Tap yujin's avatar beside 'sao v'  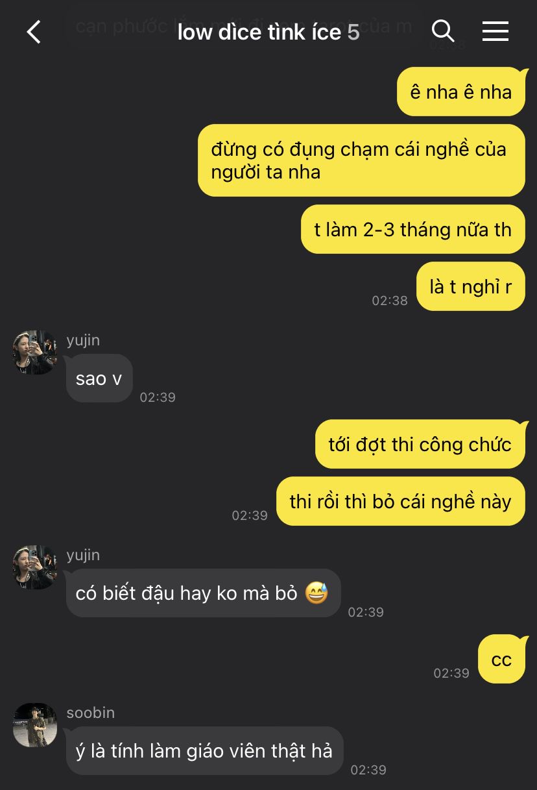(x=35, y=352)
